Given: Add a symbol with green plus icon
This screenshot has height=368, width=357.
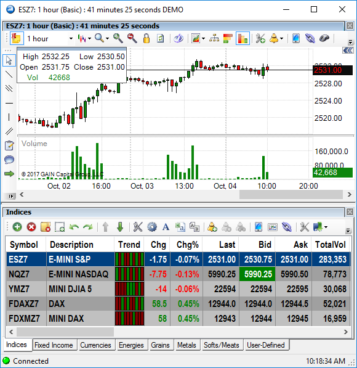Looking at the screenshot, I should [17, 227].
